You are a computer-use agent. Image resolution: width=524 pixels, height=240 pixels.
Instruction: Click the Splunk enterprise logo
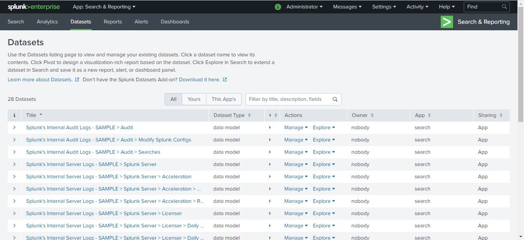(34, 7)
